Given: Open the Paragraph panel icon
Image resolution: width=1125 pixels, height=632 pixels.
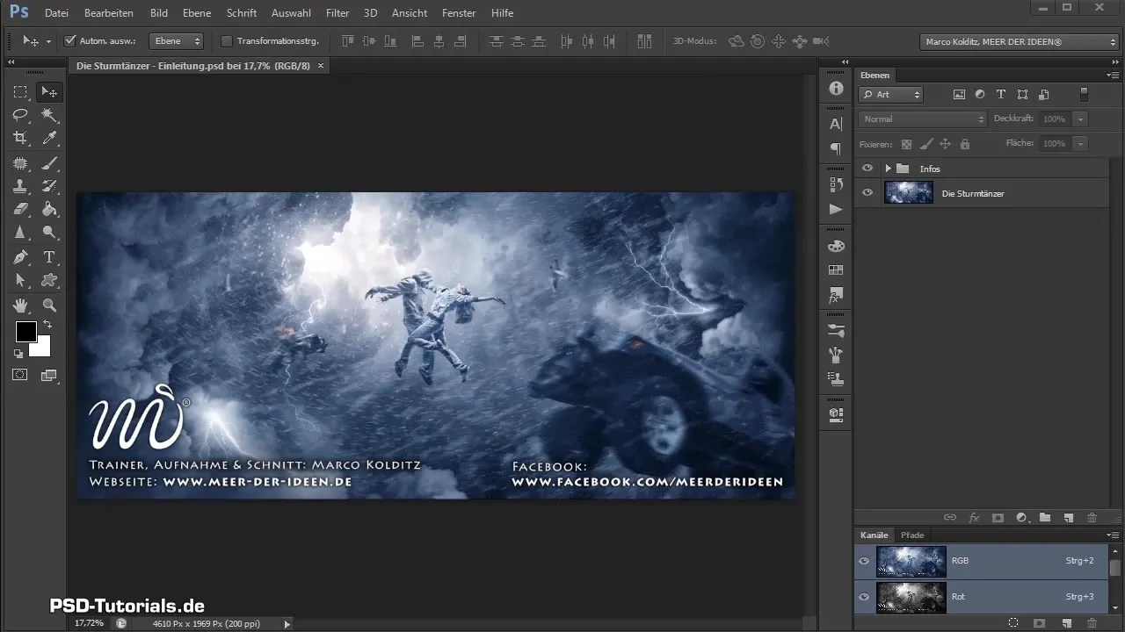Looking at the screenshot, I should point(836,149).
